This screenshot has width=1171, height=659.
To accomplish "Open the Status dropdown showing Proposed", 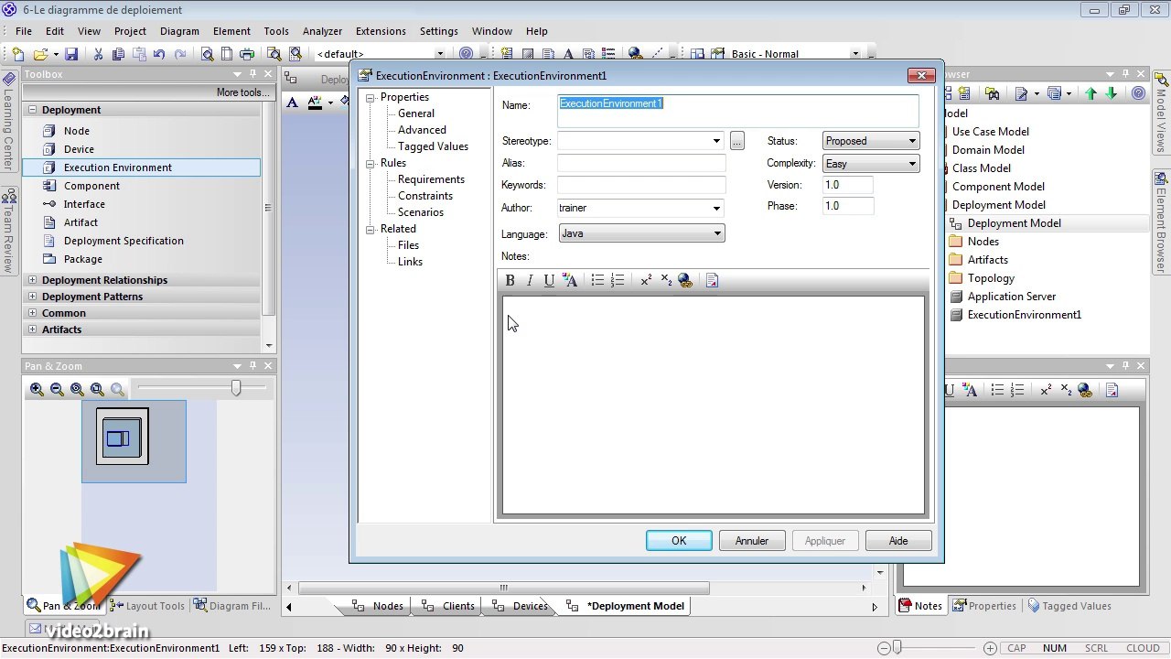I will point(912,141).
